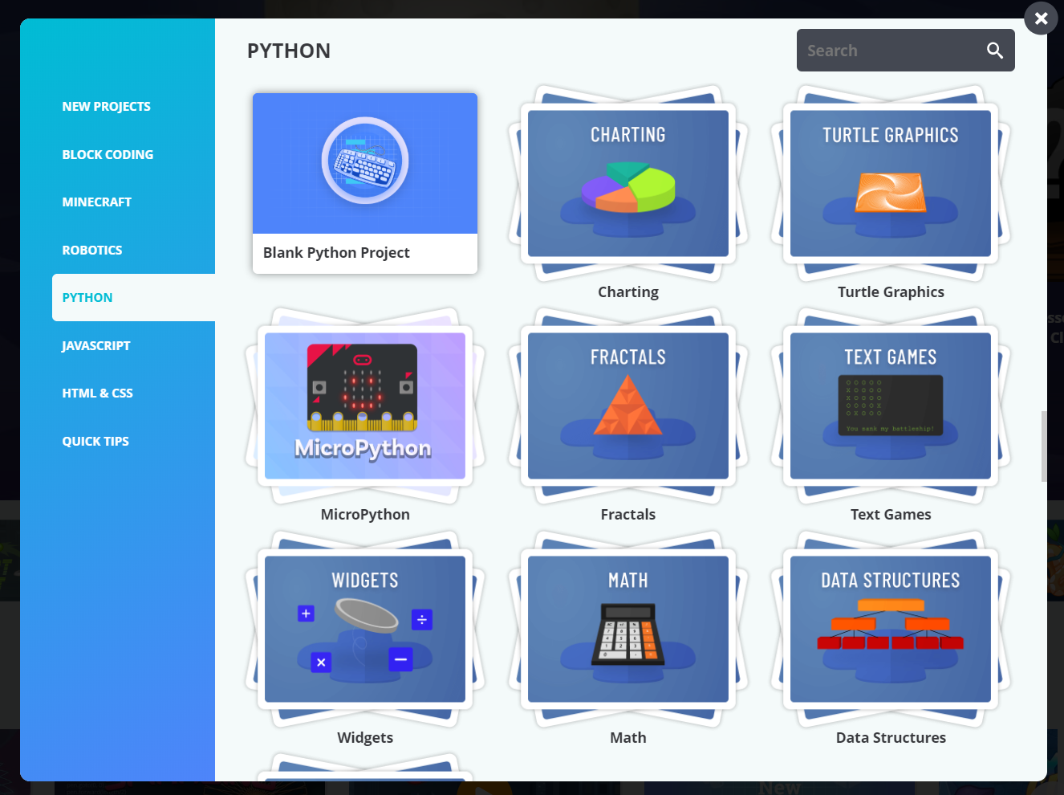Select the Math calculator template
Screen dimensions: 1064x795
tap(628, 630)
